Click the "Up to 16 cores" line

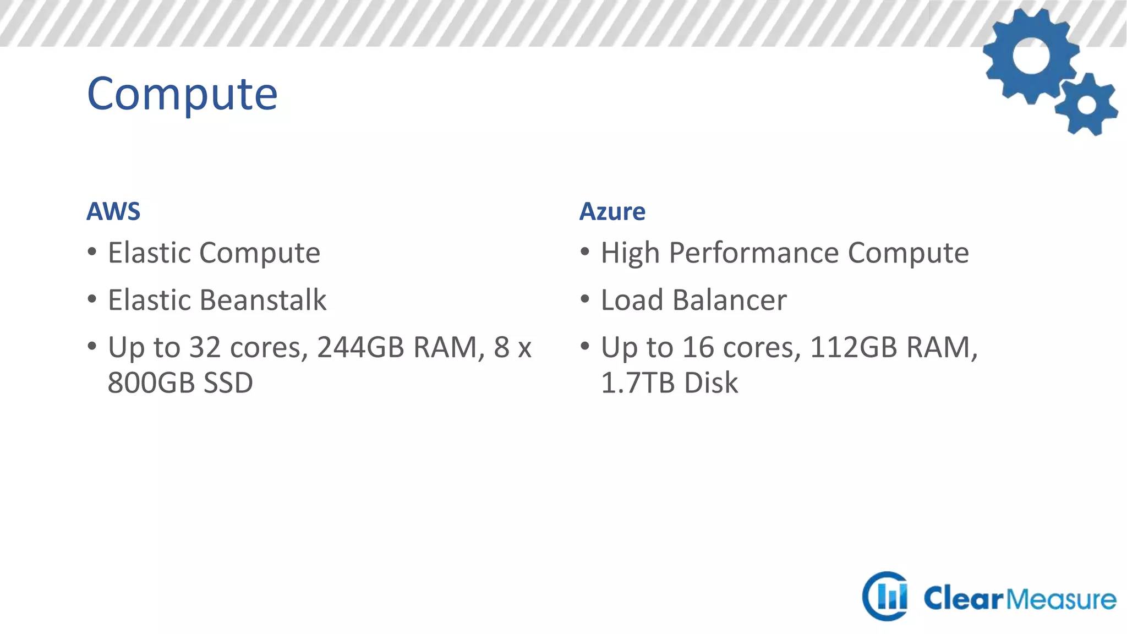[x=789, y=347]
